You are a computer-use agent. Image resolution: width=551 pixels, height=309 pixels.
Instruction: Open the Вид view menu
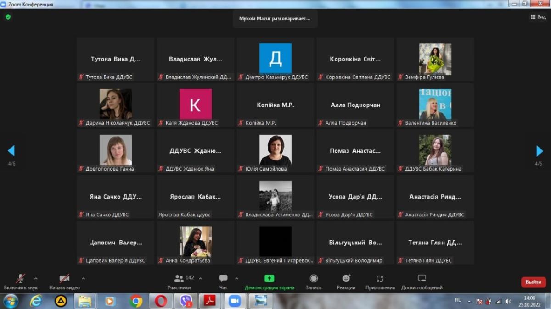(x=538, y=17)
